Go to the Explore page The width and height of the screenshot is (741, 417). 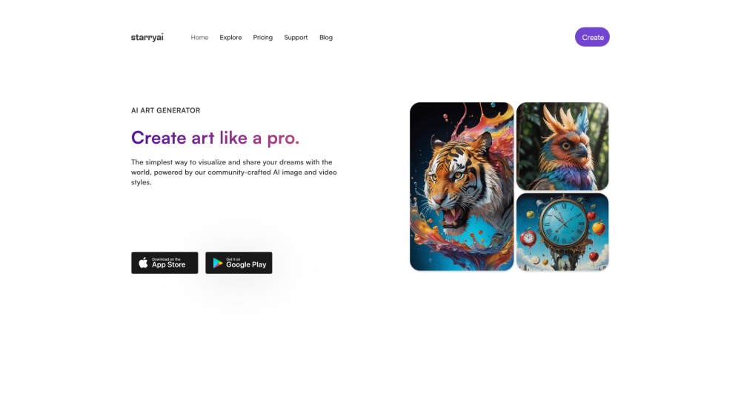pos(230,37)
